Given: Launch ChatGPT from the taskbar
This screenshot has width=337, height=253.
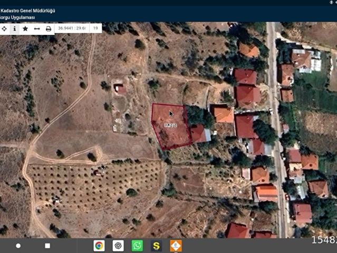Looking at the screenshot, I should pos(118,246).
